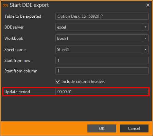Confirm export with OK button
The height and width of the screenshot is (136, 153).
click(102, 129)
